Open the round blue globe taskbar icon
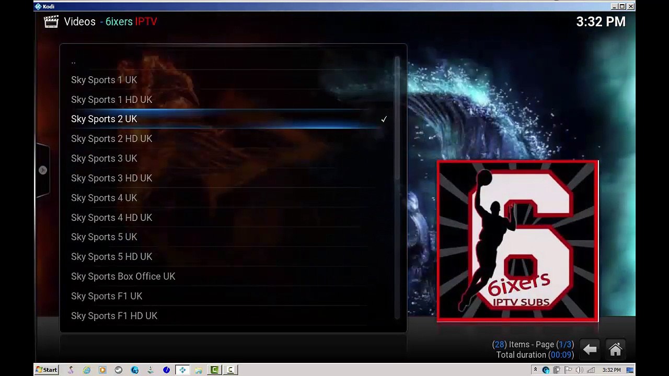669x376 pixels. pos(134,370)
